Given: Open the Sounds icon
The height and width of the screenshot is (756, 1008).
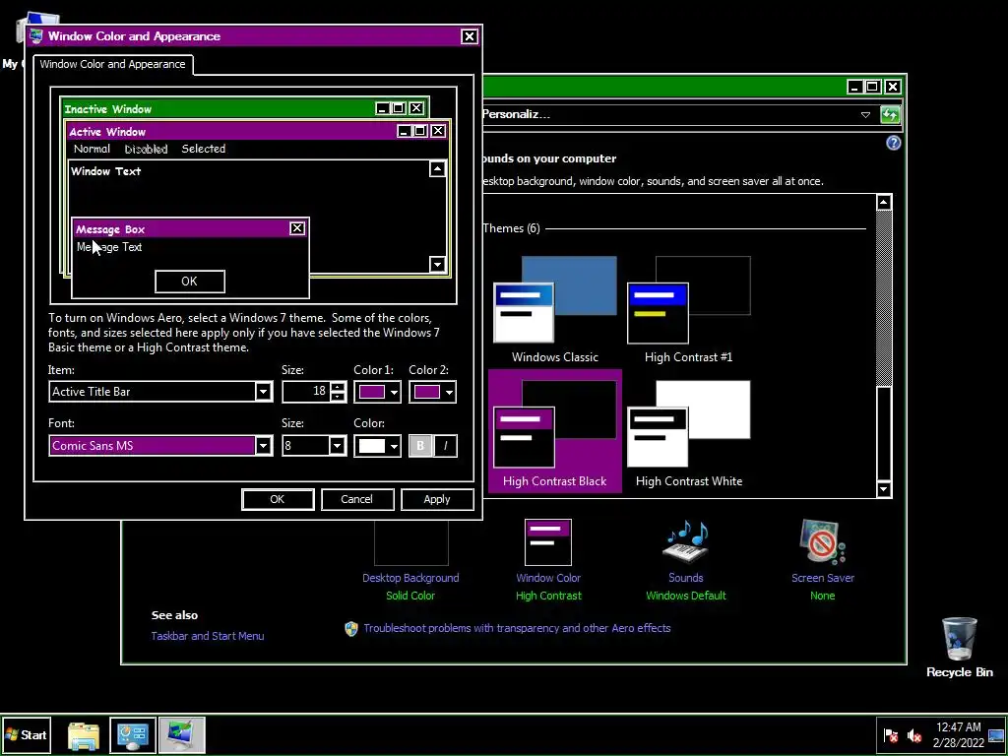Looking at the screenshot, I should point(686,542).
